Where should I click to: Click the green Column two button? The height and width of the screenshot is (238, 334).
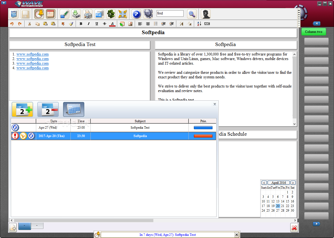click(313, 32)
